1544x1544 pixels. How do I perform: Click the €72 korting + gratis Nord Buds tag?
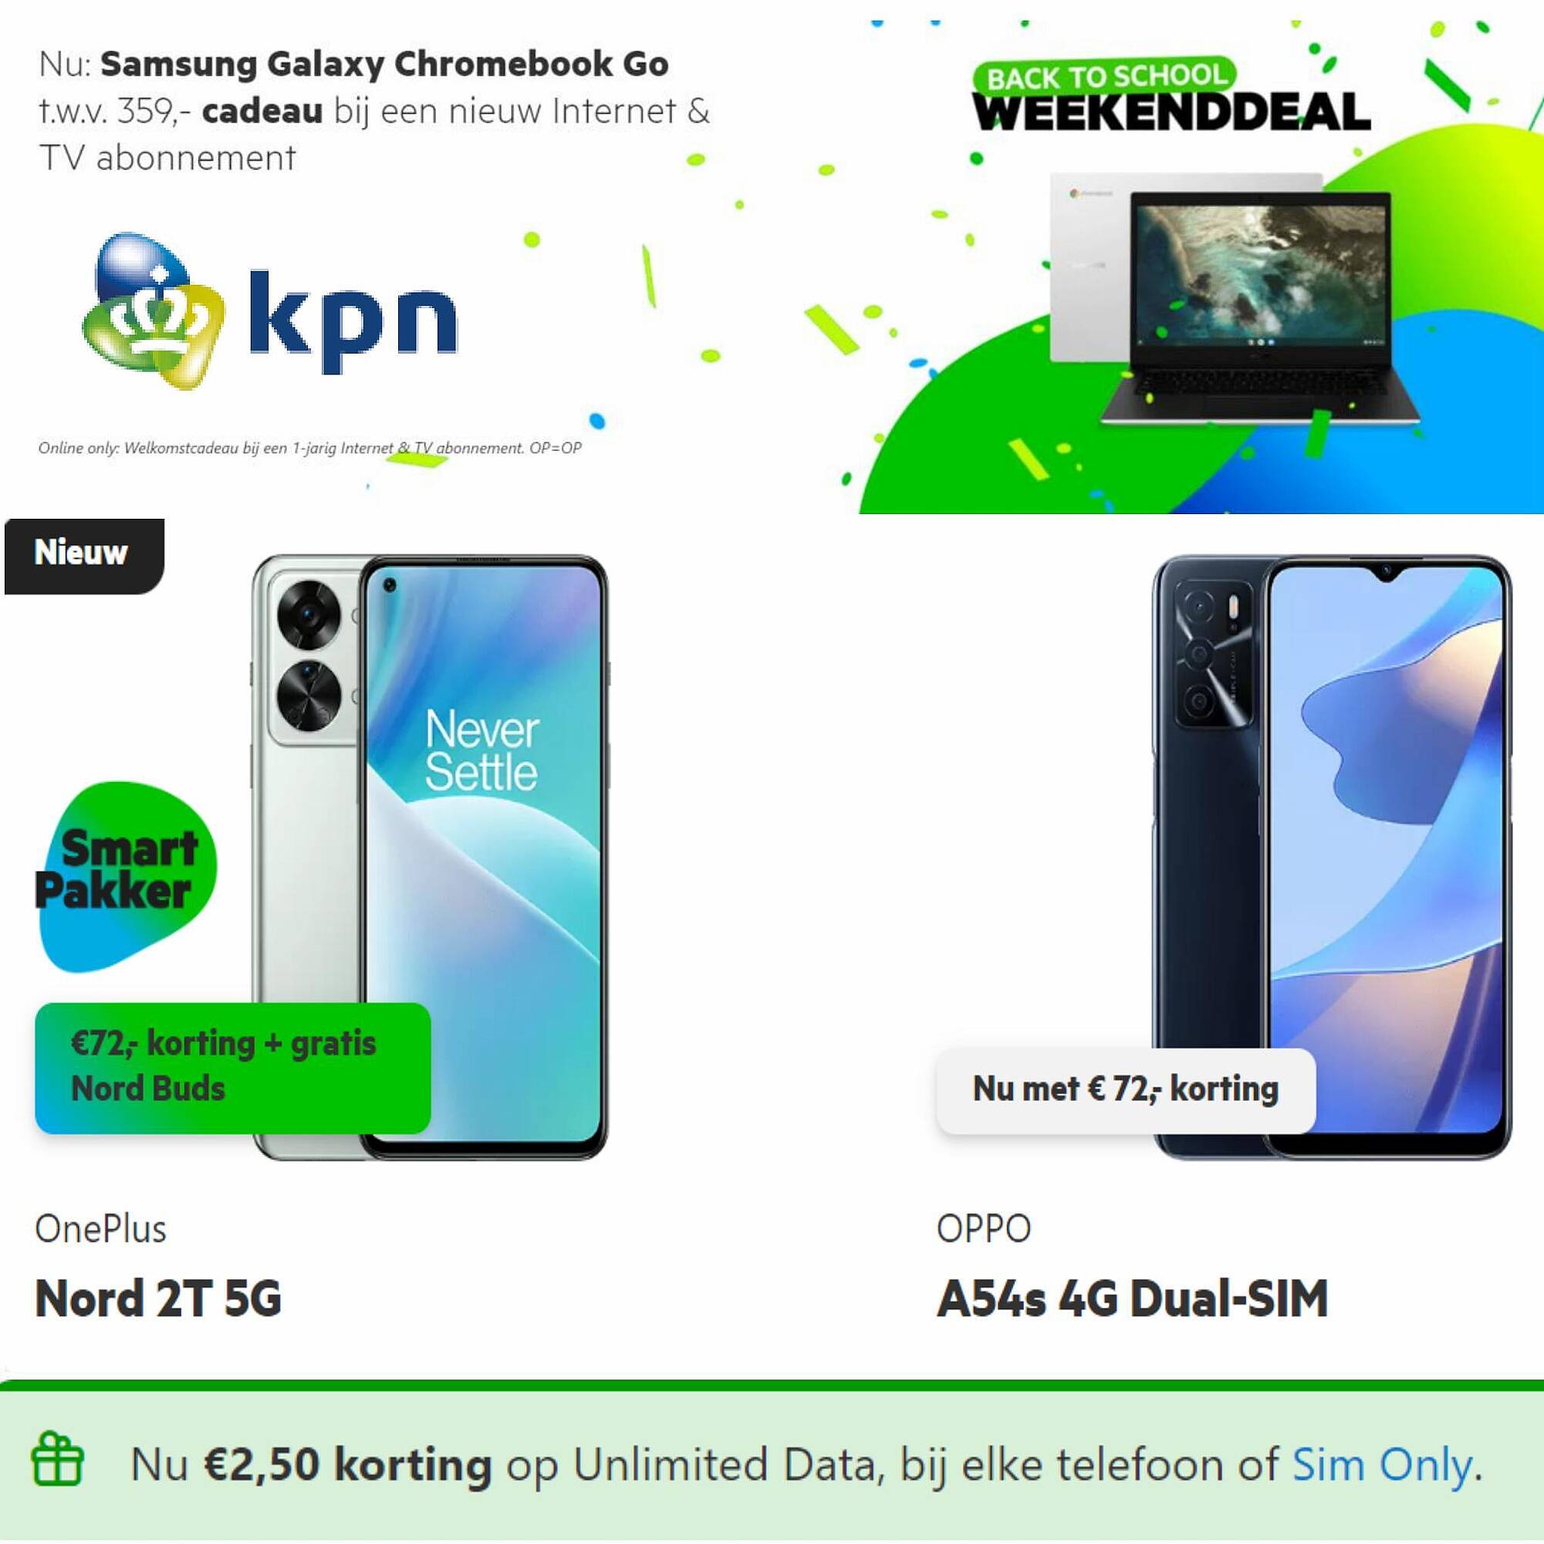click(x=232, y=1068)
